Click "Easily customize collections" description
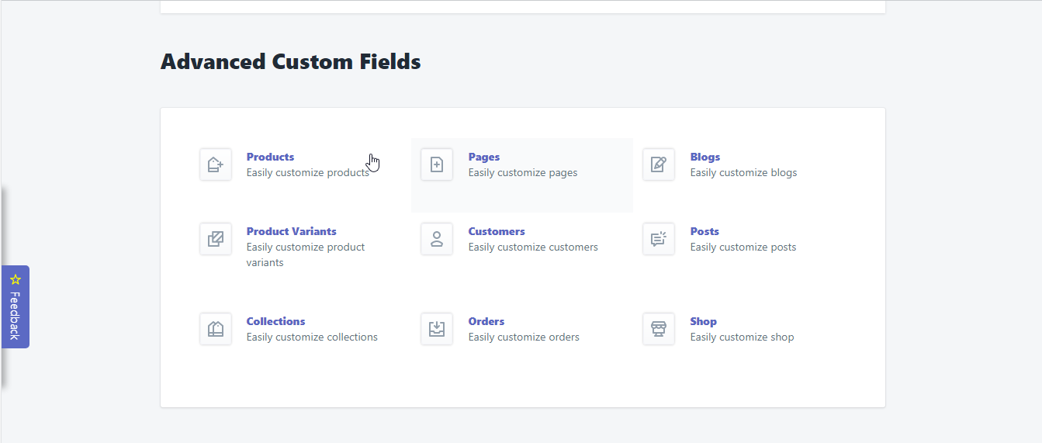 (312, 337)
